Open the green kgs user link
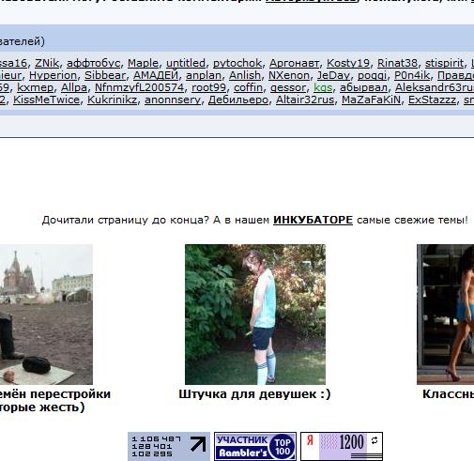The image size is (474, 461). tap(323, 87)
